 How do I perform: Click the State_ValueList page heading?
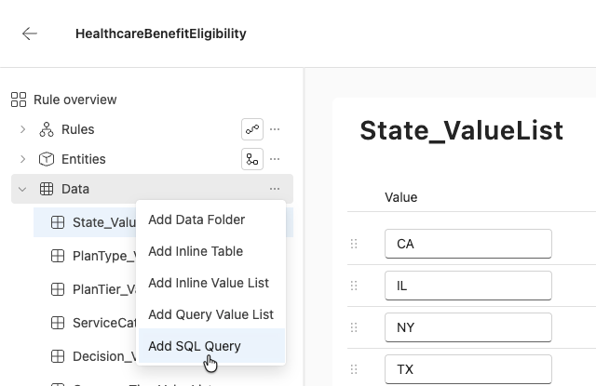462,131
